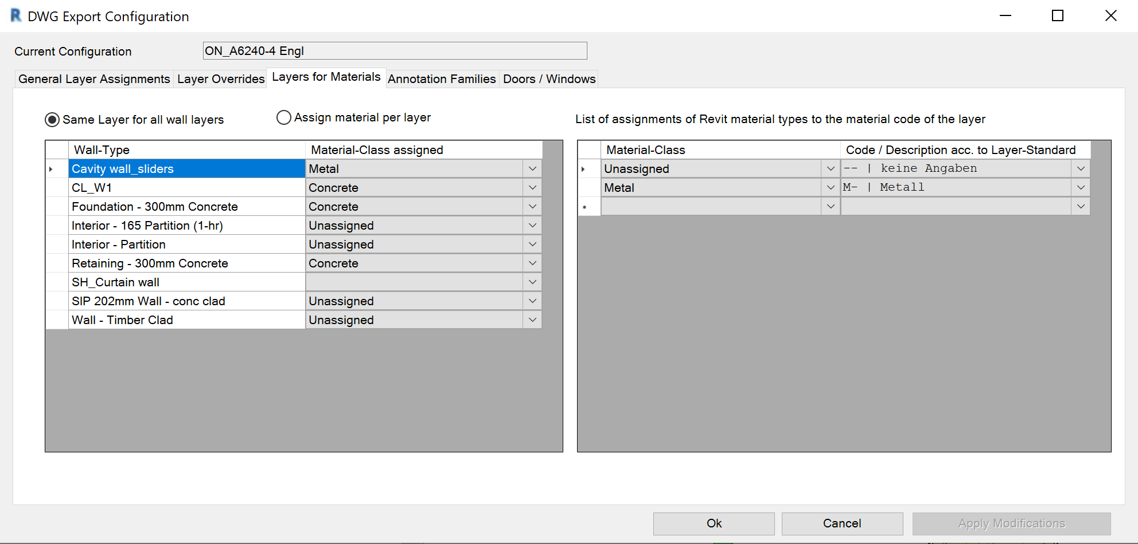Open the 'keine Angaben' code dropdown arrow
Screen dimensions: 1138x544
point(1081,169)
